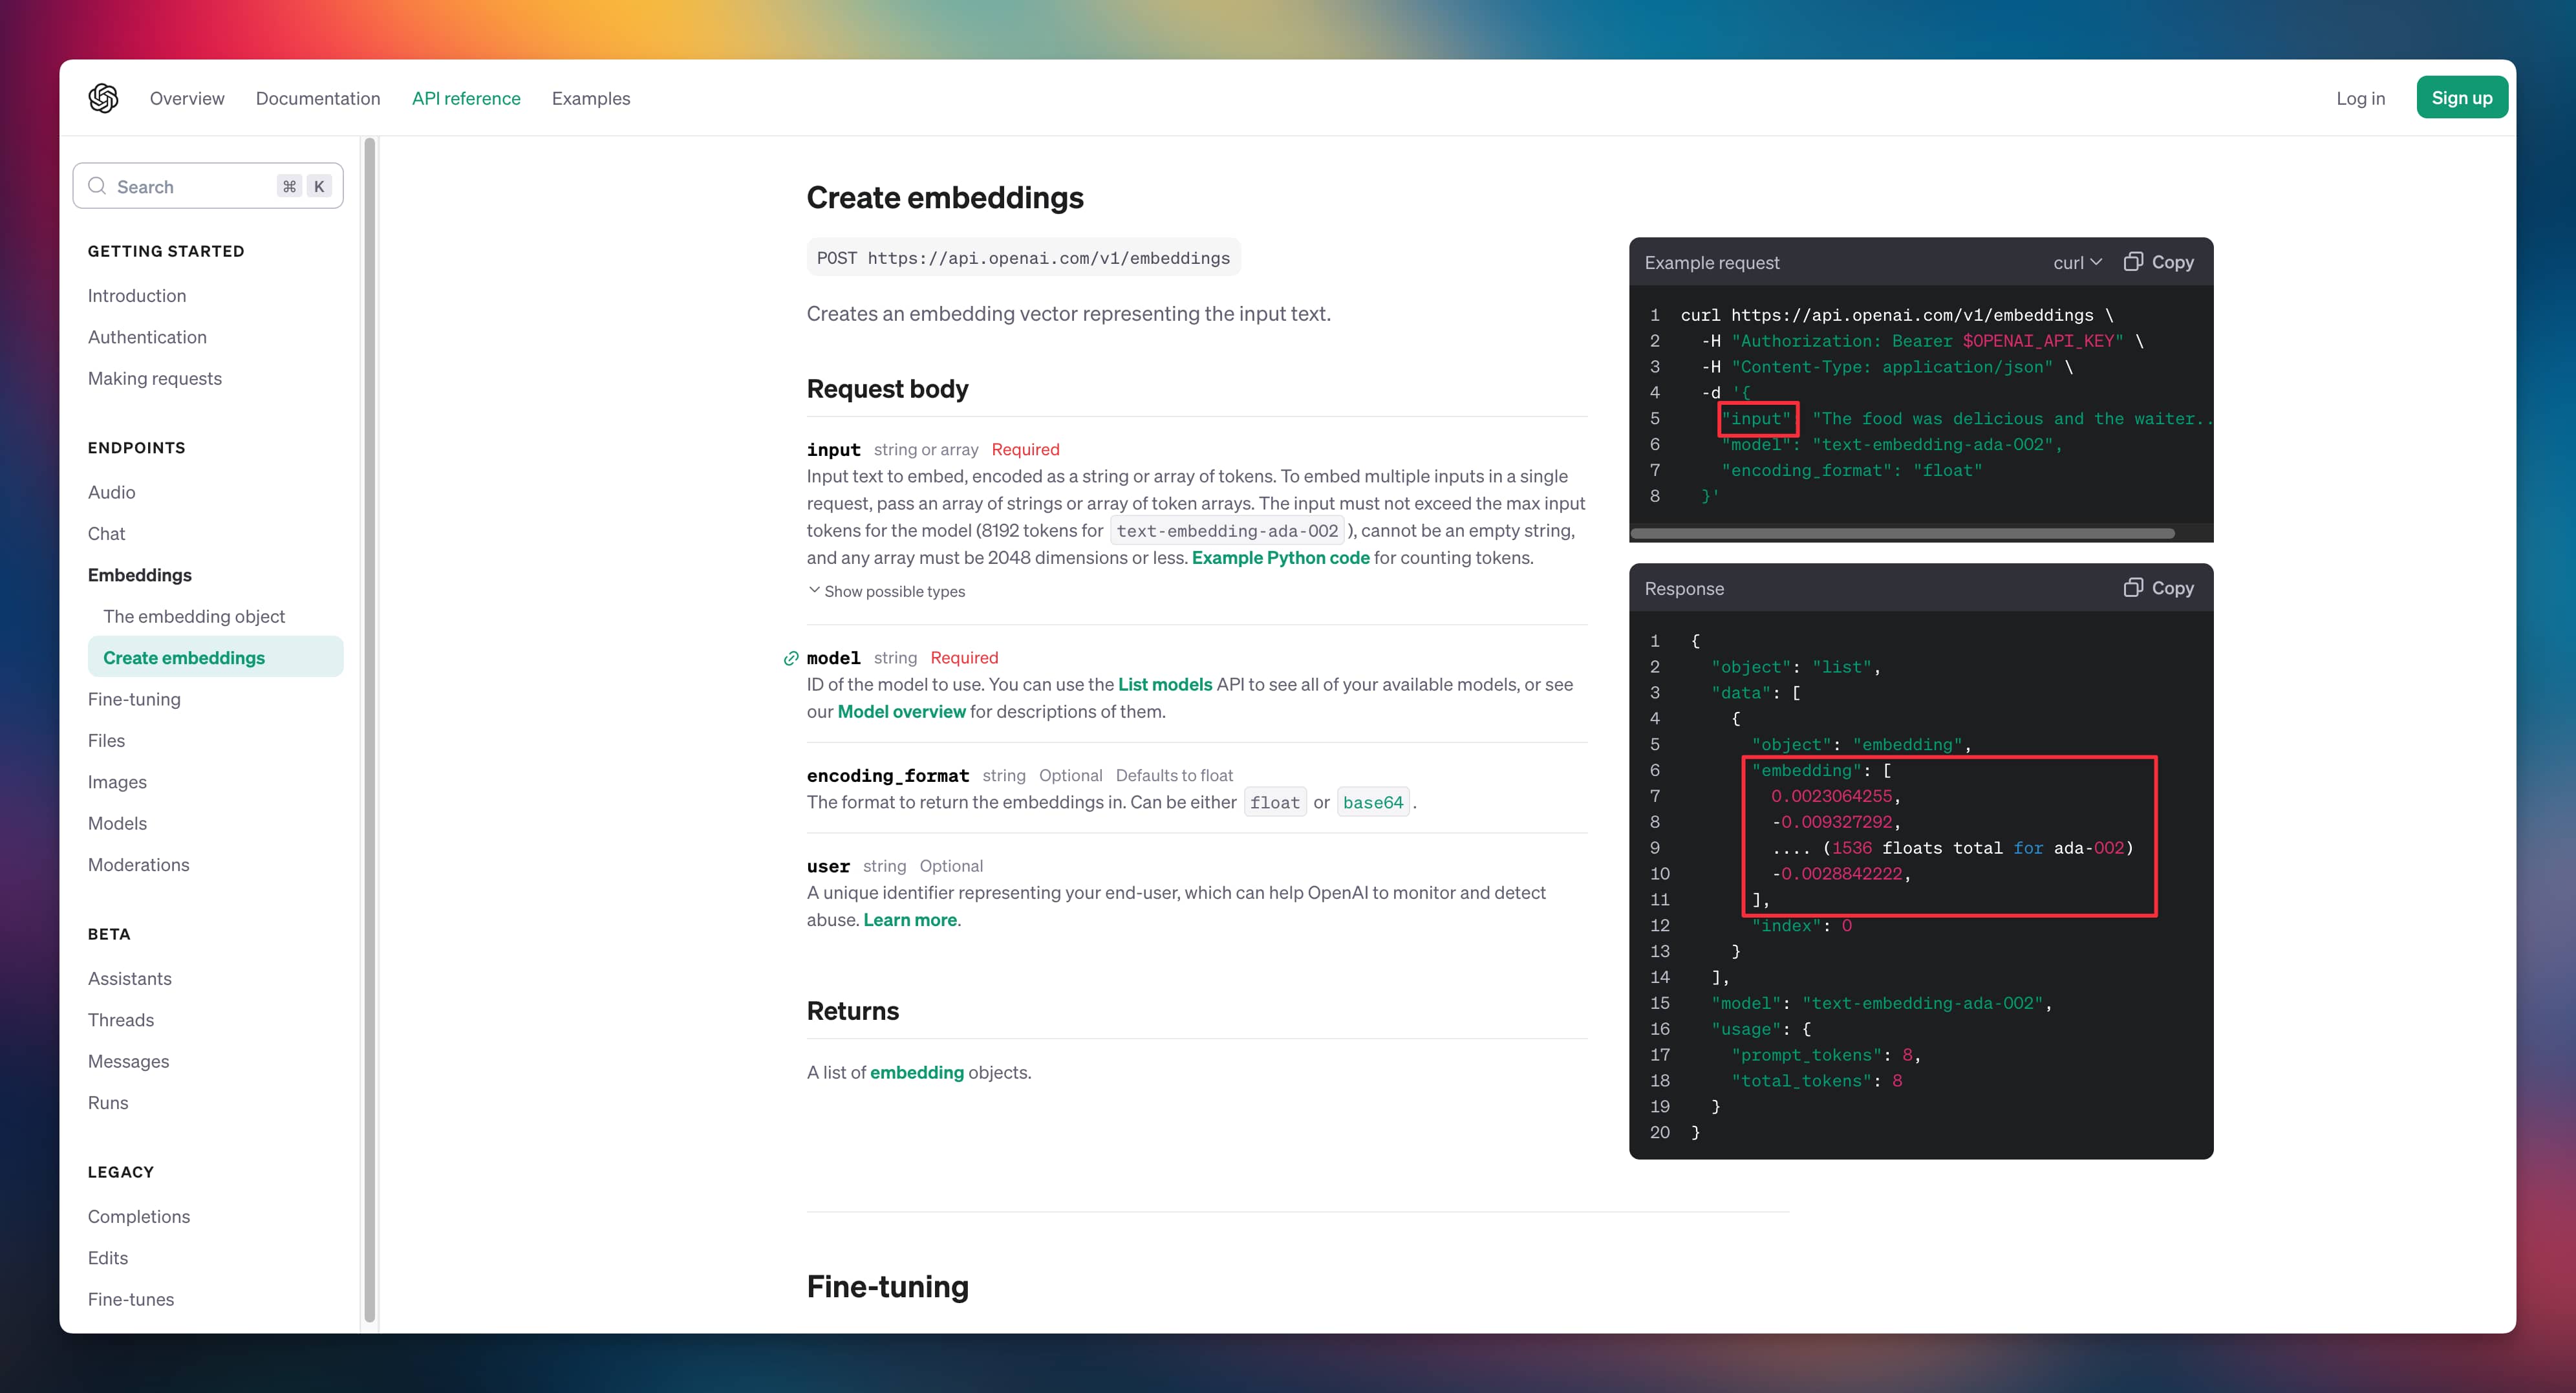This screenshot has width=2576, height=1393.
Task: Focus the Search input field
Action: 190,186
